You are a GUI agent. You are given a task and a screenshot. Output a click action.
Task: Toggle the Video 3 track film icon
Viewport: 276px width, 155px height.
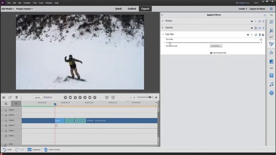click(x=6, y=110)
